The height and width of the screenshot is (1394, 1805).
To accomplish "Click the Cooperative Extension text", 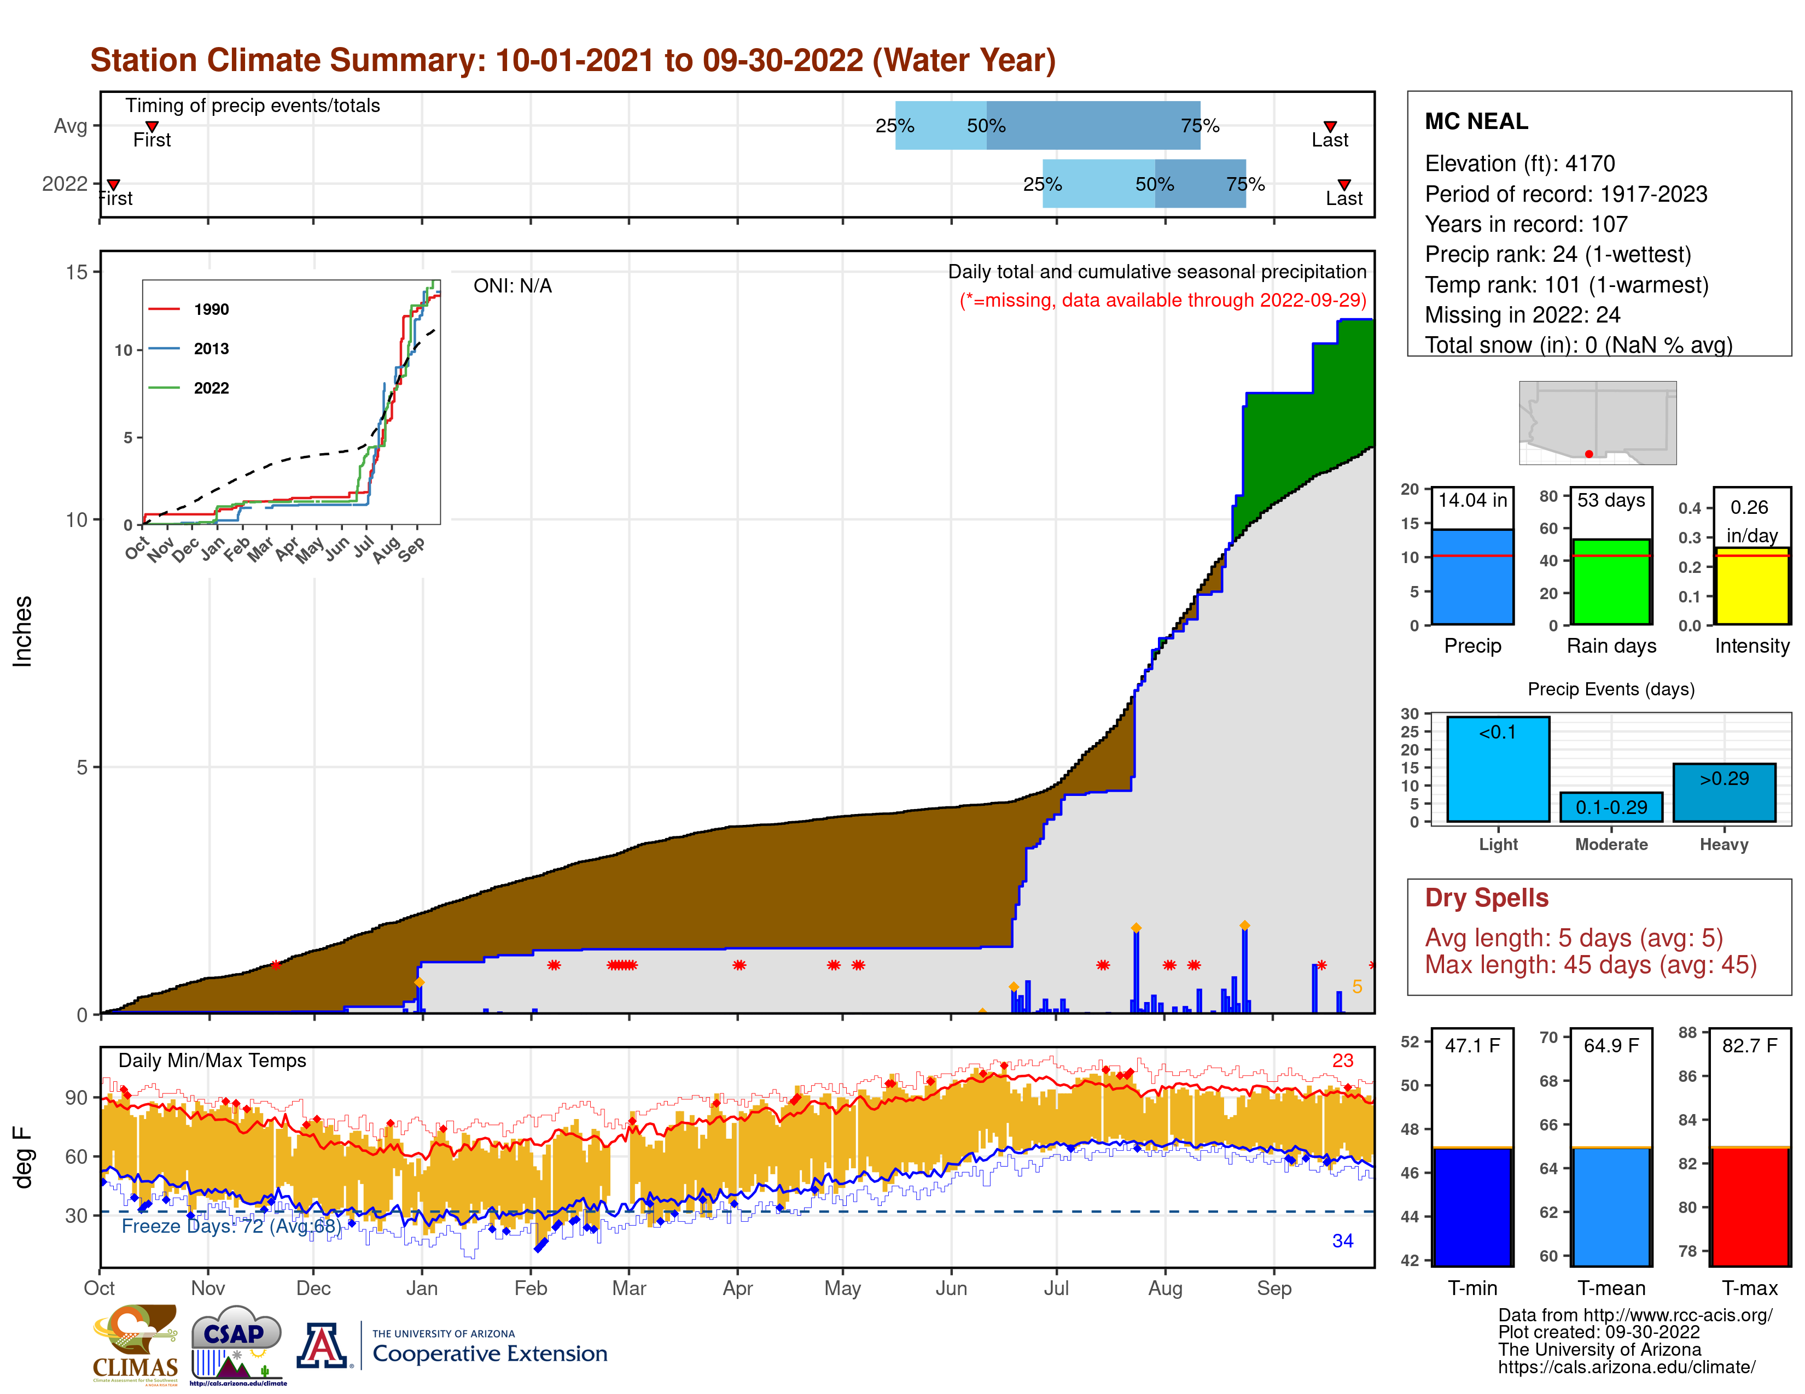I will [x=490, y=1354].
